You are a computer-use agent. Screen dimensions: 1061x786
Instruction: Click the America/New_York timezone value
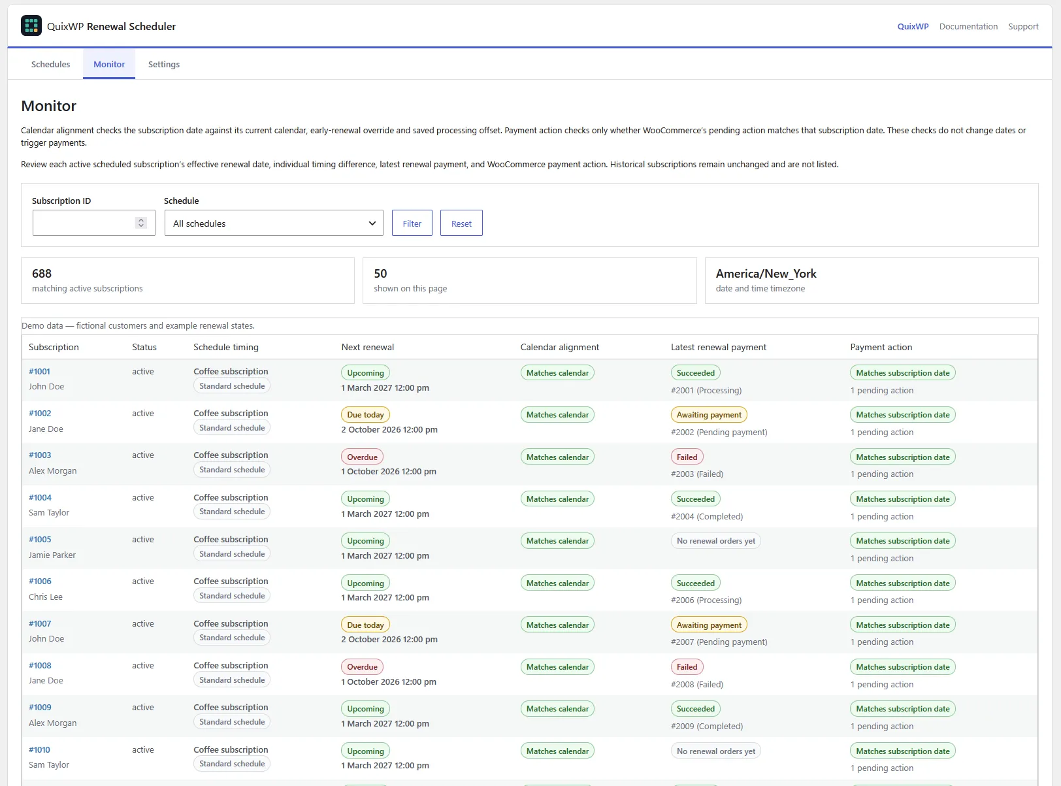766,274
